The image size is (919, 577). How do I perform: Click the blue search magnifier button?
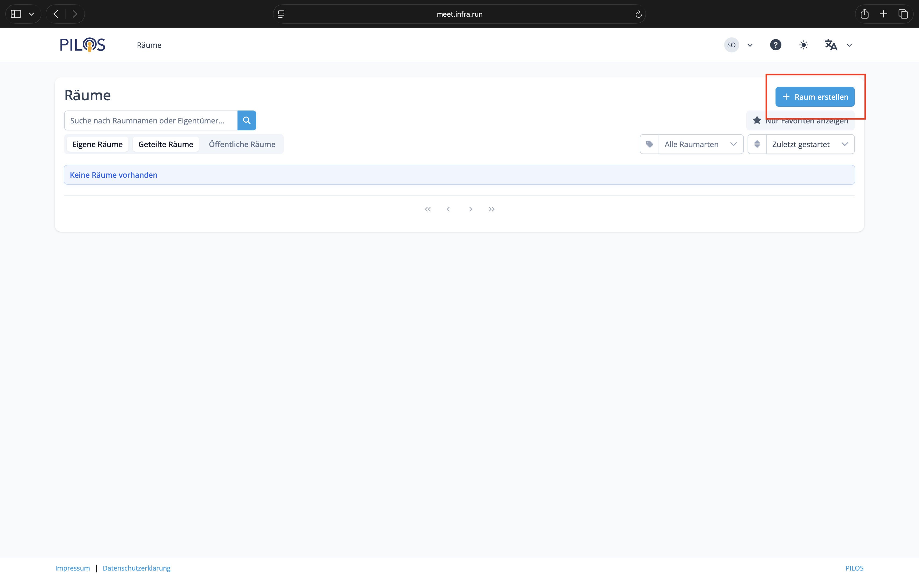click(x=247, y=121)
